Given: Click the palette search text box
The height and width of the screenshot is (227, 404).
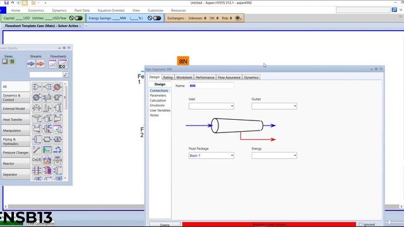Looking at the screenshot, I should click(x=46, y=74).
